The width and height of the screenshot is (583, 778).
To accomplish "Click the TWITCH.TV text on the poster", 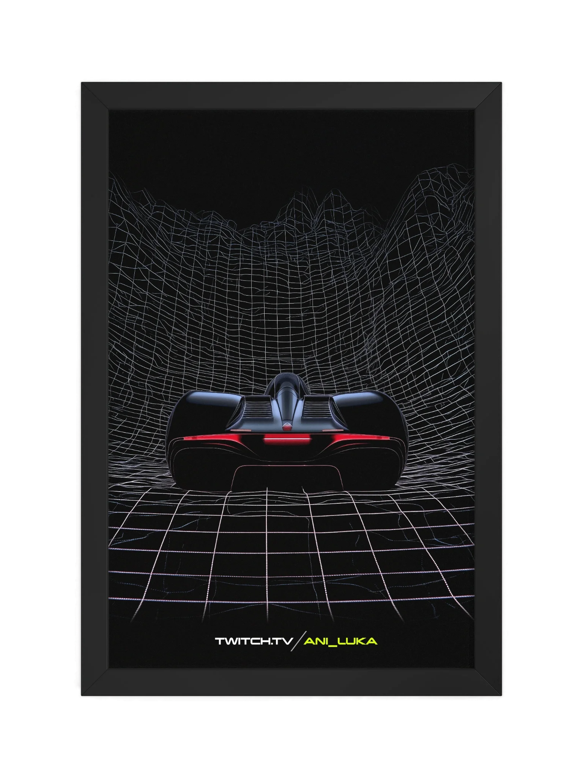I will coord(254,641).
